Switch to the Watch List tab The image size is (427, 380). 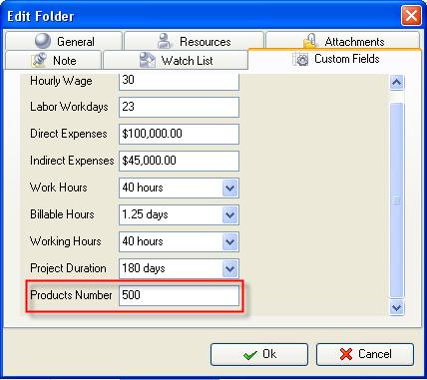click(x=176, y=60)
